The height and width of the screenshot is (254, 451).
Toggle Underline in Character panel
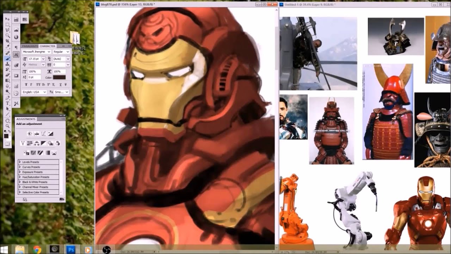60,84
